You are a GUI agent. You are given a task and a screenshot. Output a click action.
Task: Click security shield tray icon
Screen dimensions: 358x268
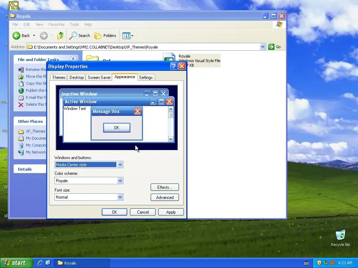pos(319,263)
